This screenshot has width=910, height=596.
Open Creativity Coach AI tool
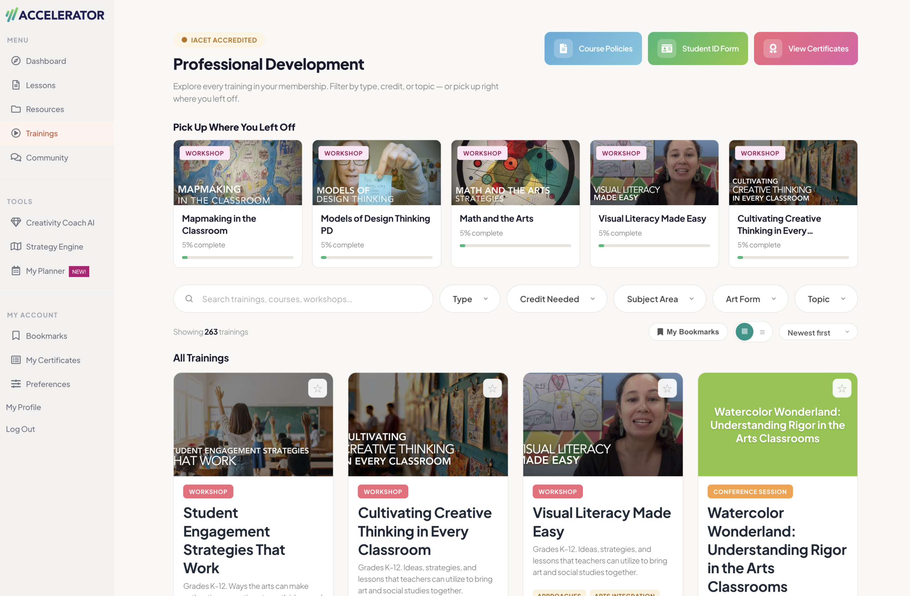tap(57, 222)
